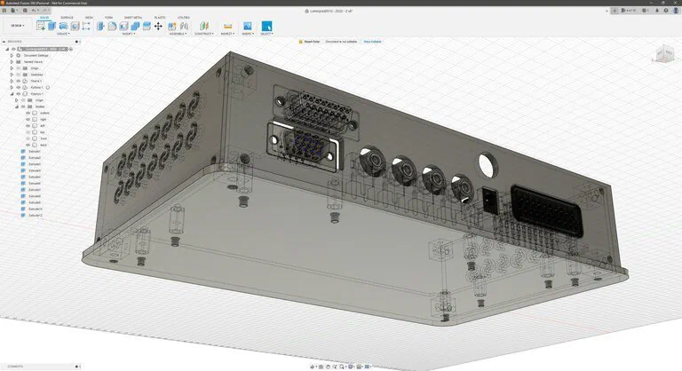Open the INSPECT dropdown menu

pos(227,34)
